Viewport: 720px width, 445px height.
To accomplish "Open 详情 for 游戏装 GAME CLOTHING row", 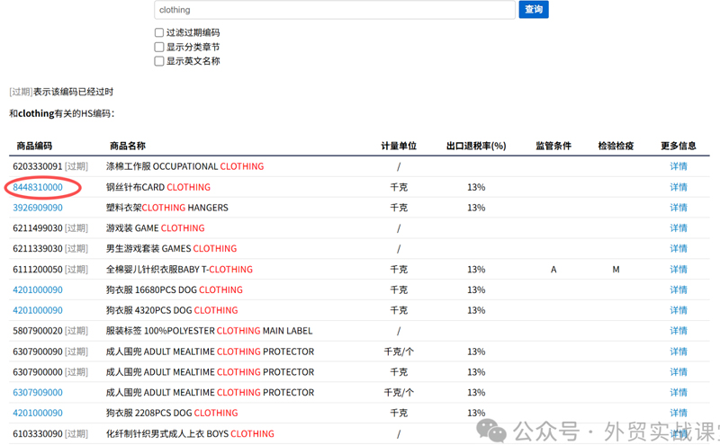I will coord(678,228).
